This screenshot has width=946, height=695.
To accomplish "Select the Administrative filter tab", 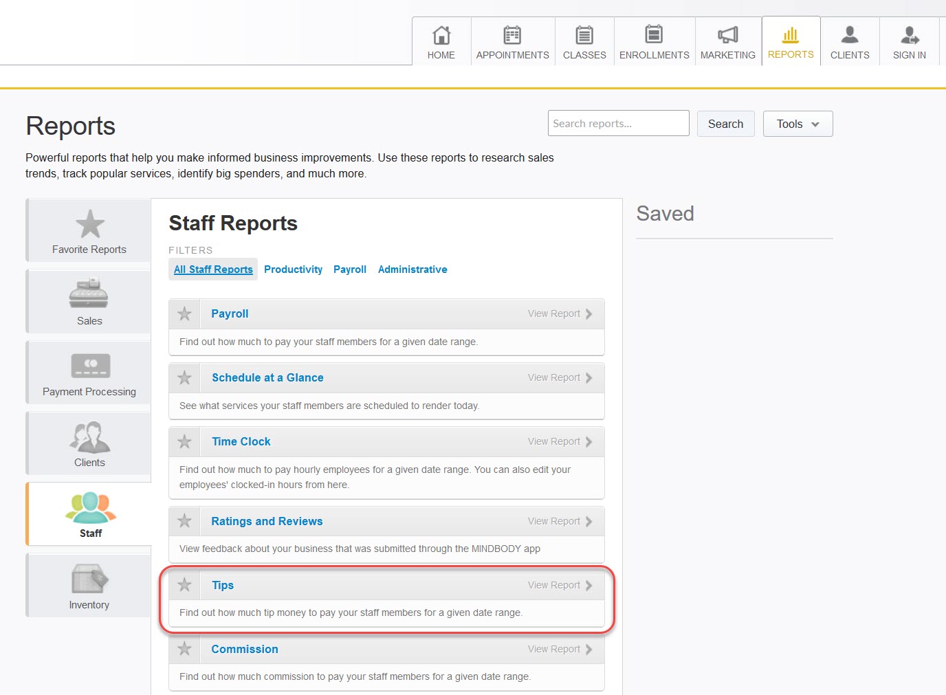I will pos(412,269).
